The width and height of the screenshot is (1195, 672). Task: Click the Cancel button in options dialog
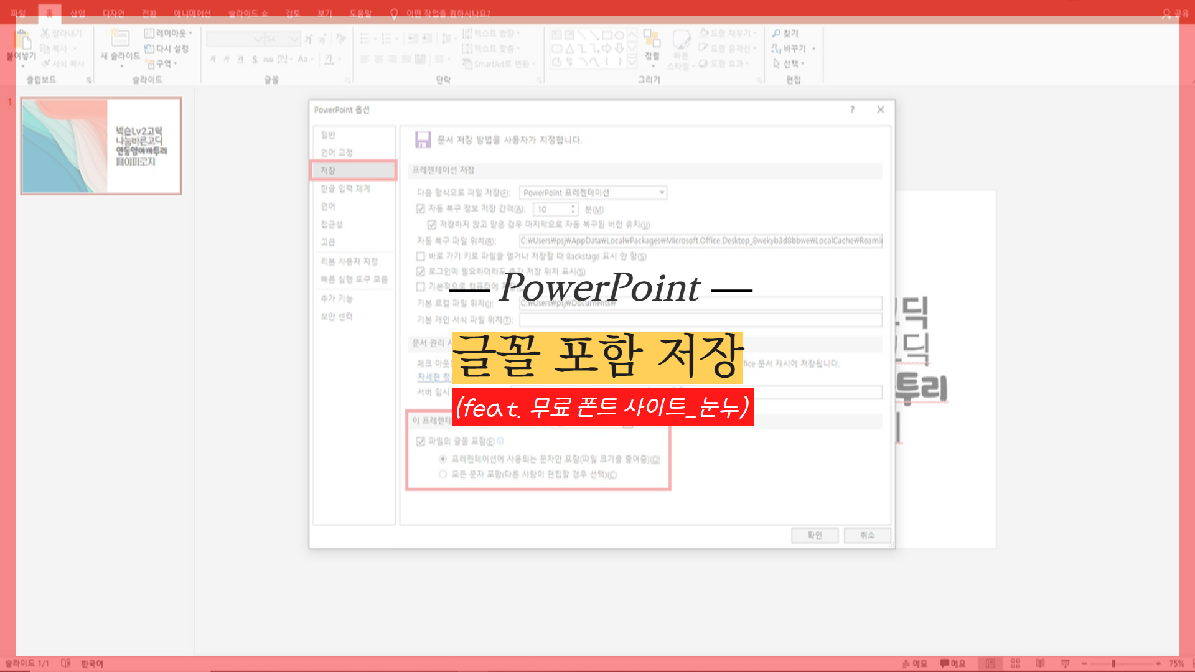click(867, 535)
